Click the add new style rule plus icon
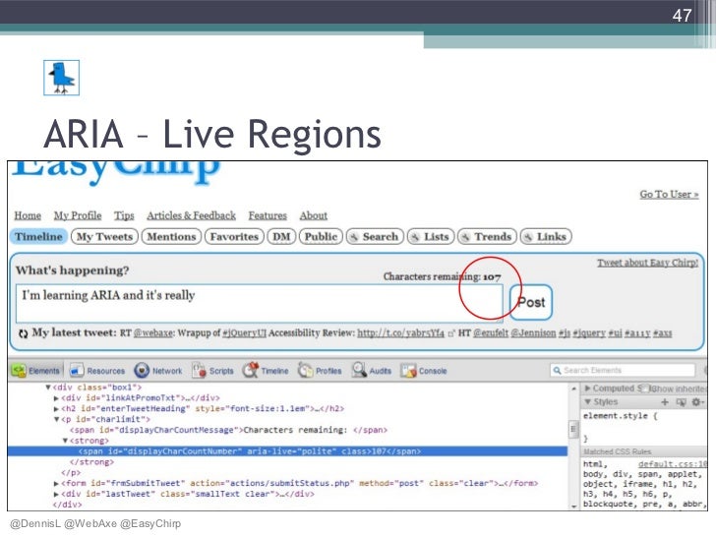This screenshot has width=716, height=537. coord(665,402)
